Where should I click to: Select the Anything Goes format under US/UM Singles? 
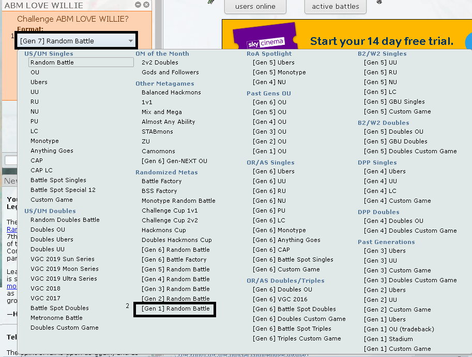(x=52, y=151)
